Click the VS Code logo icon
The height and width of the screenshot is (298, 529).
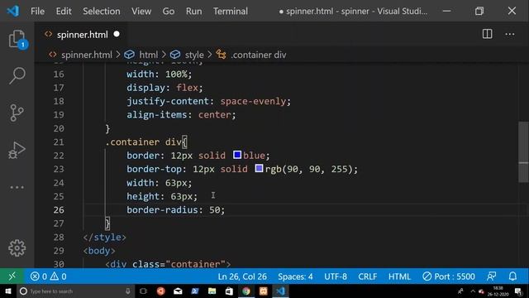(x=13, y=11)
